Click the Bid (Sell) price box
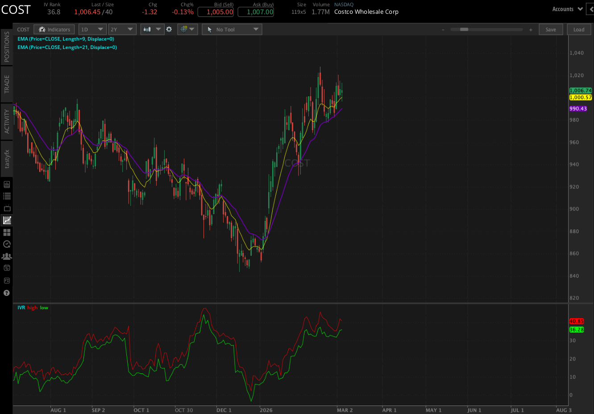Image resolution: width=594 pixels, height=414 pixels. click(216, 12)
